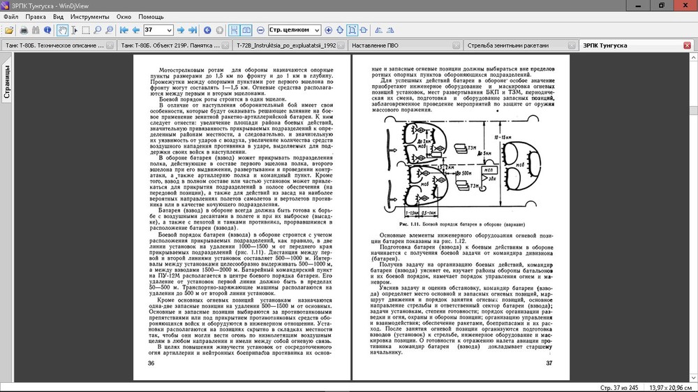Switch to tab 'Танк Т-80Б. Объект 219Р. Памятка'
This screenshot has height=392, width=698.
coord(170,45)
